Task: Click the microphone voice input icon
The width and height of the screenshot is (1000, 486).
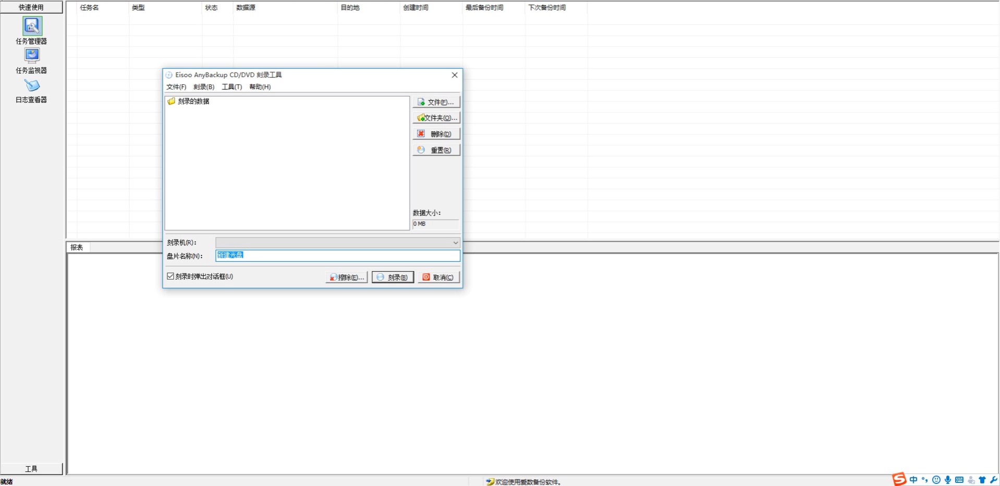Action: [x=948, y=480]
